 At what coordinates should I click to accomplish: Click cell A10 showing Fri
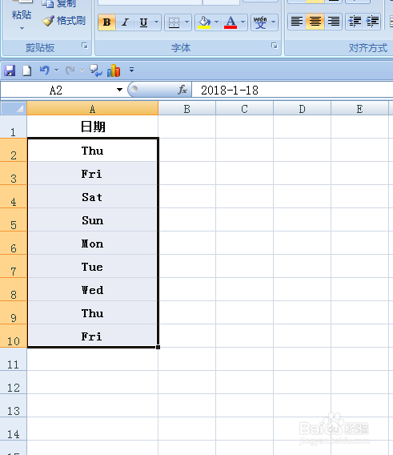click(93, 336)
